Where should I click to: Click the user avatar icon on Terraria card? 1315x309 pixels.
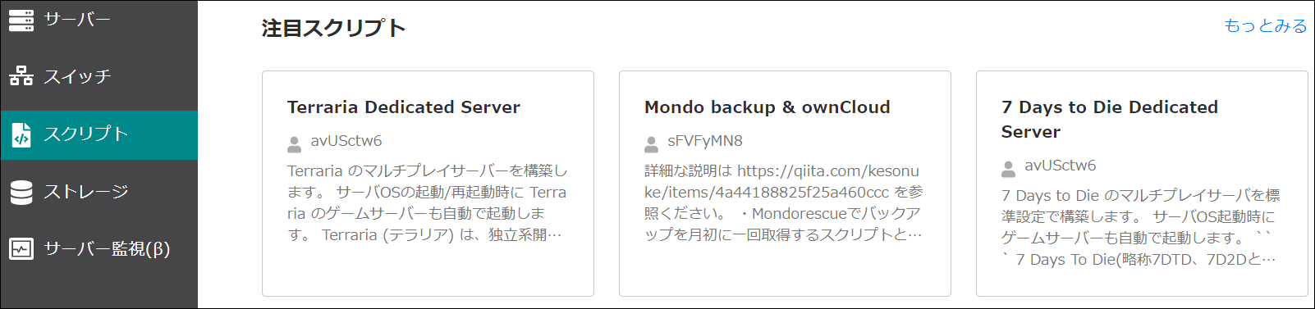pos(294,144)
